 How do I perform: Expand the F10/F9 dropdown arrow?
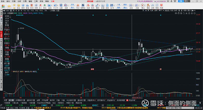pyautogui.click(x=57, y=5)
